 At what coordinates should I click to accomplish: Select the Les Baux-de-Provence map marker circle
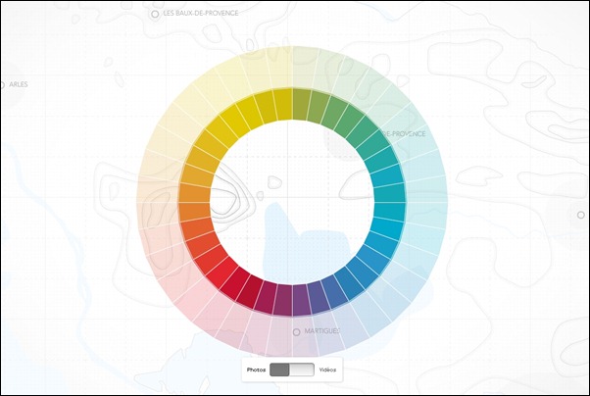pos(155,14)
